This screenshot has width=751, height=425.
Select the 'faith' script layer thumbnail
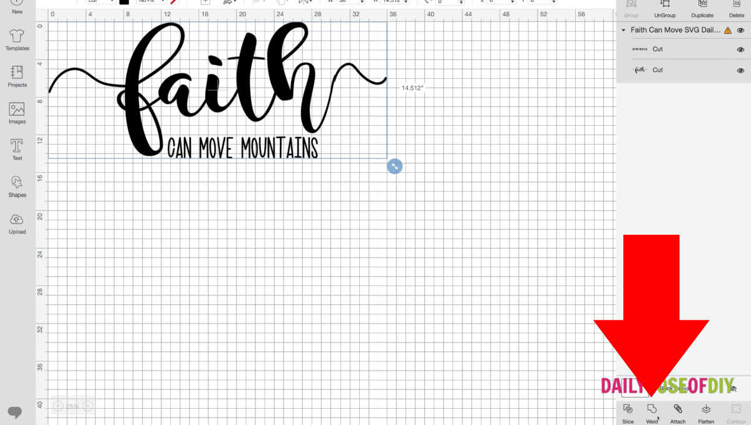pos(640,70)
